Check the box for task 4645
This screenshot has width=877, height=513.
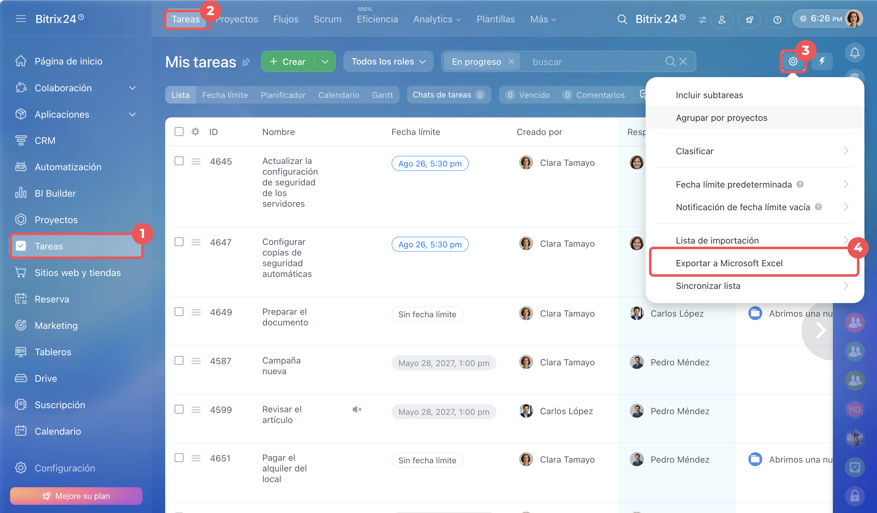[x=179, y=161]
